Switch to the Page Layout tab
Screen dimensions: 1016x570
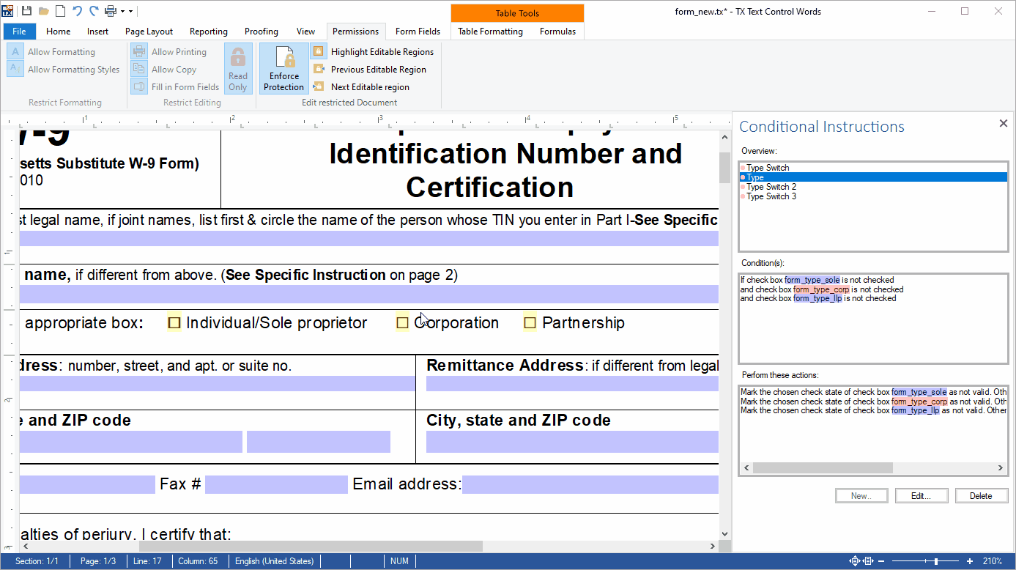coord(149,32)
